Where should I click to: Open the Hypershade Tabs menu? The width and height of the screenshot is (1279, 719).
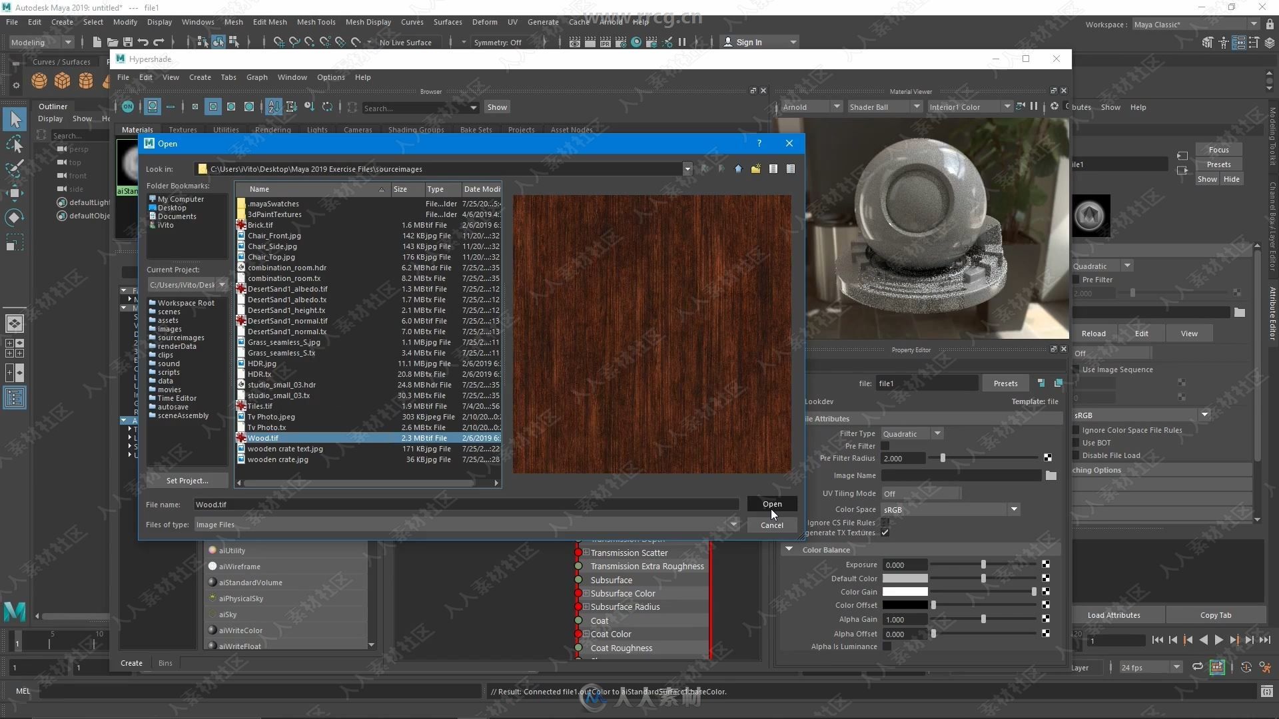(x=228, y=77)
